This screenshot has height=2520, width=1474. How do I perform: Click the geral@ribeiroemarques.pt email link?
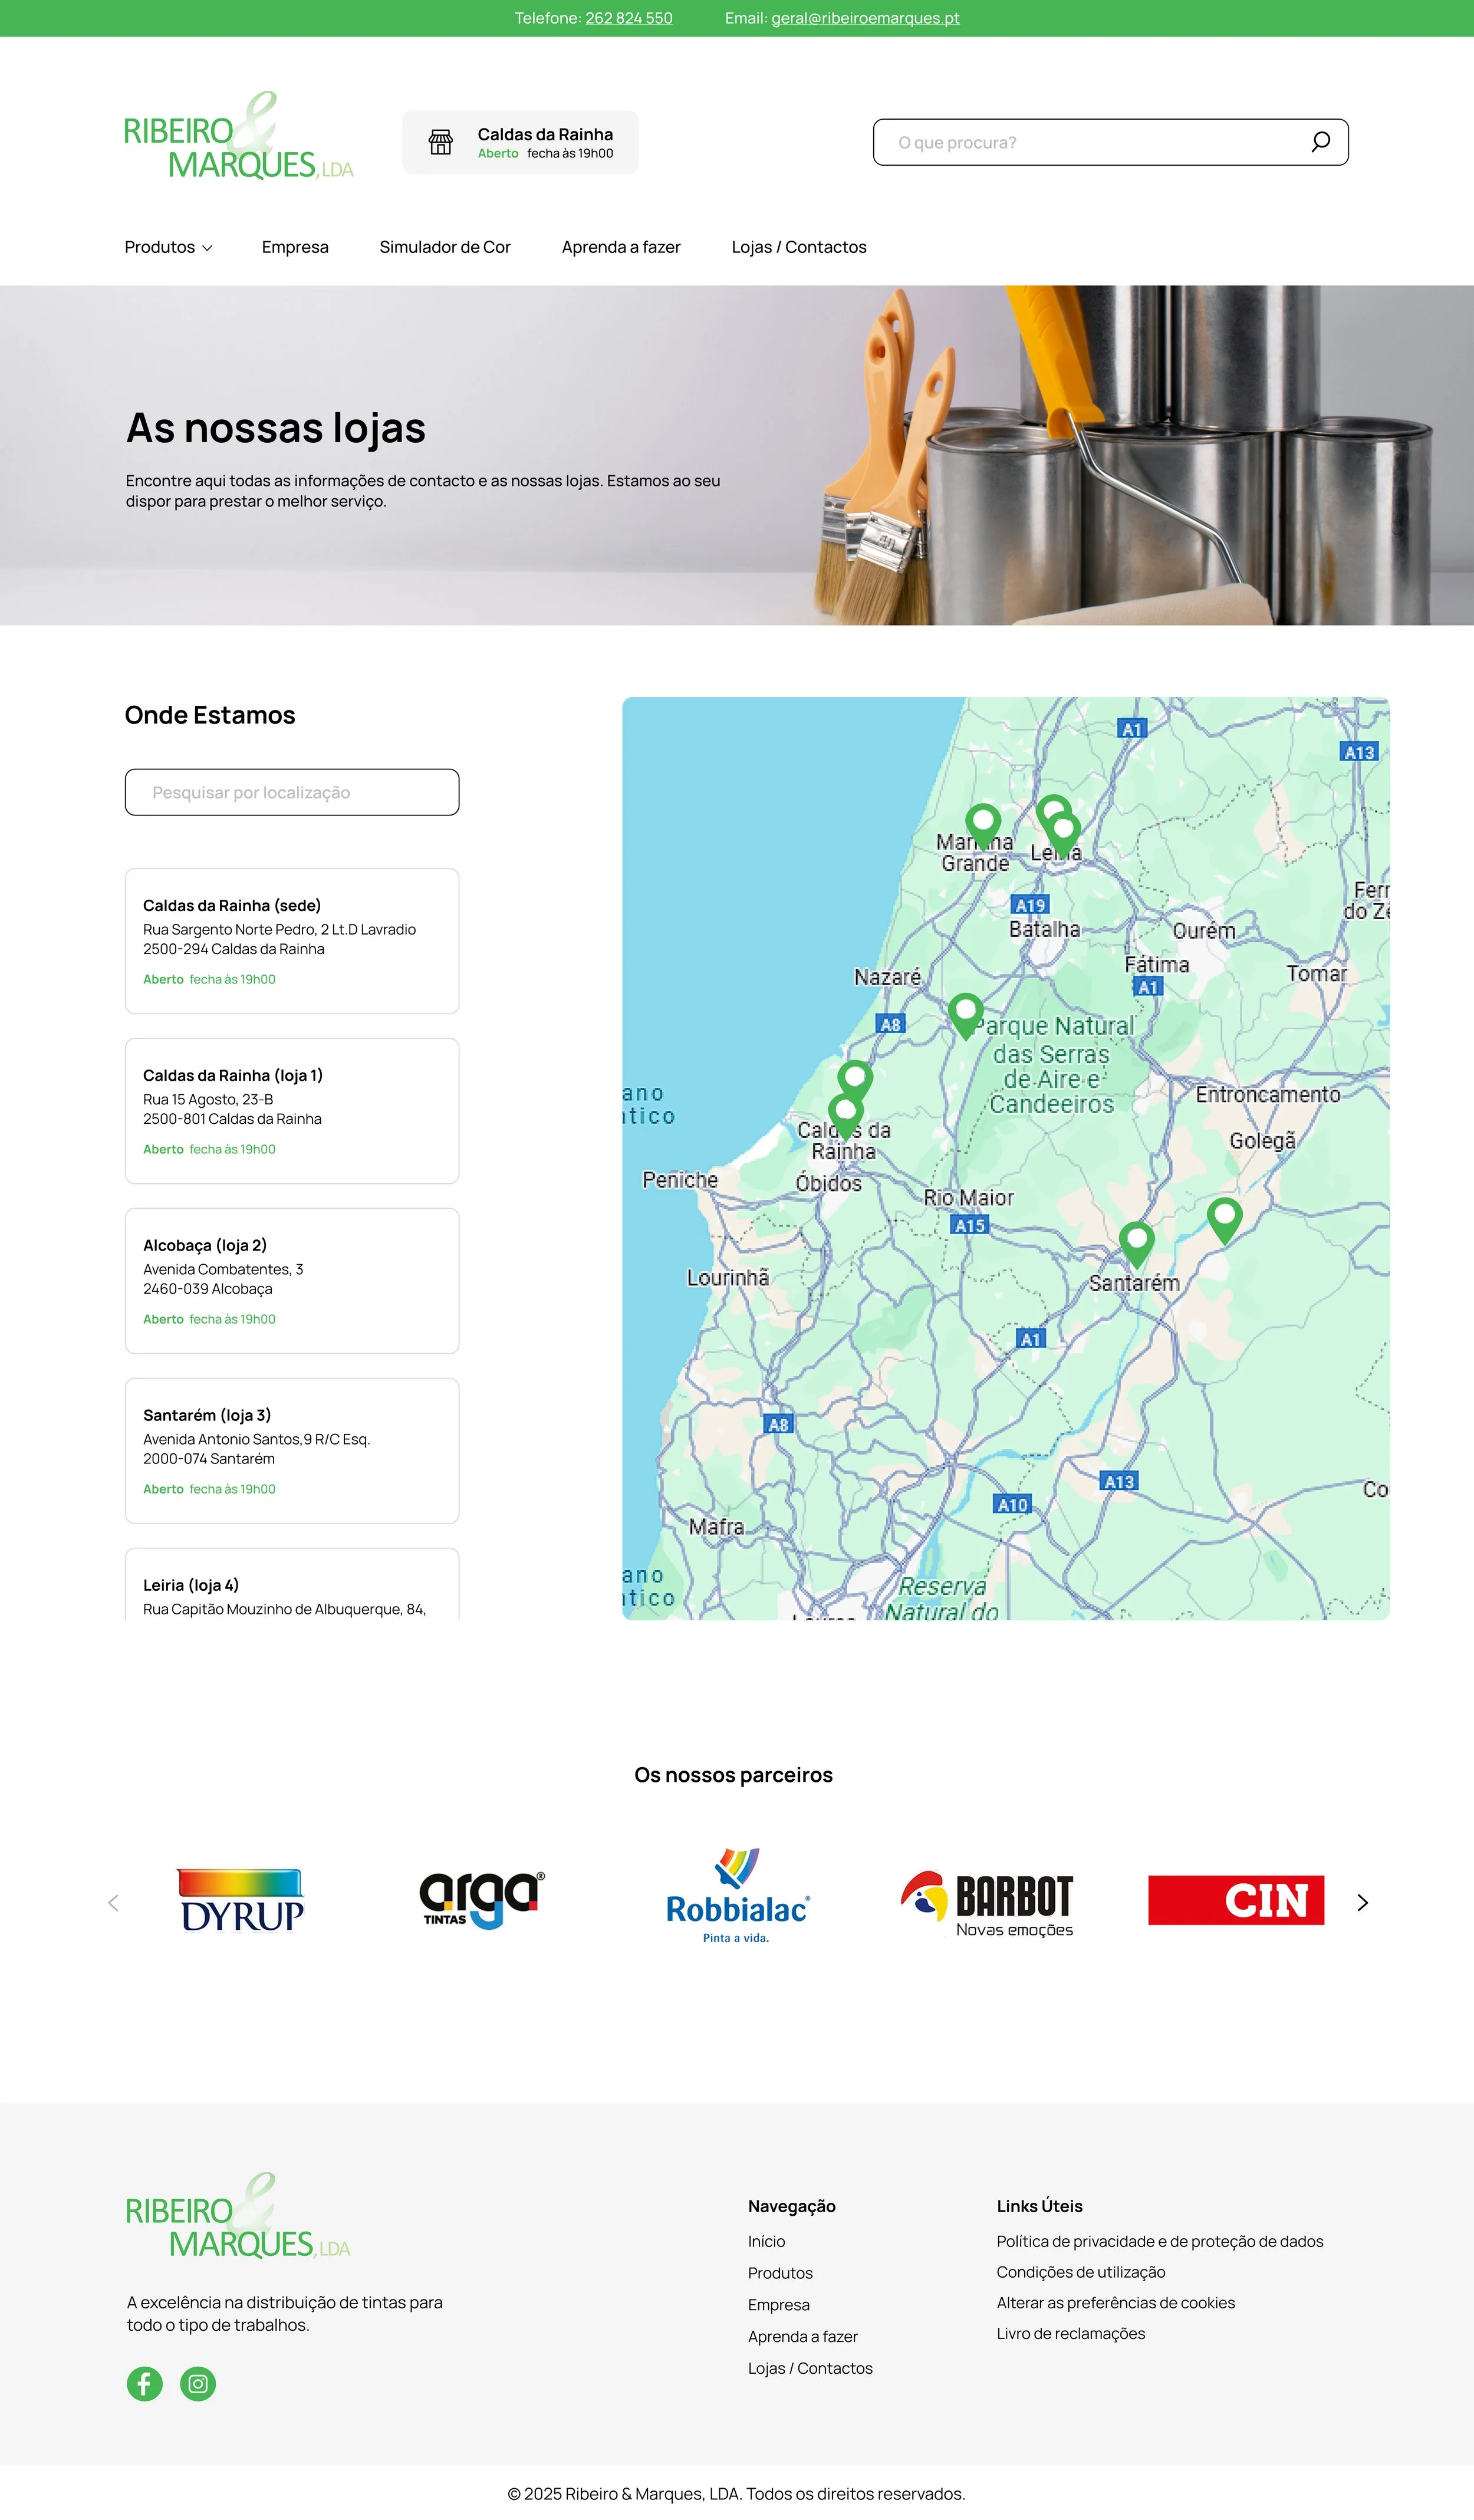(865, 18)
